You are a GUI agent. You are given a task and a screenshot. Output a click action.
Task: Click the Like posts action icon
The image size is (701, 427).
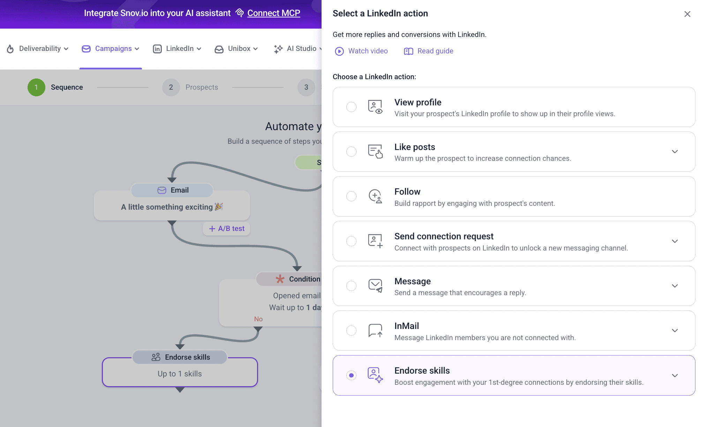coord(375,151)
